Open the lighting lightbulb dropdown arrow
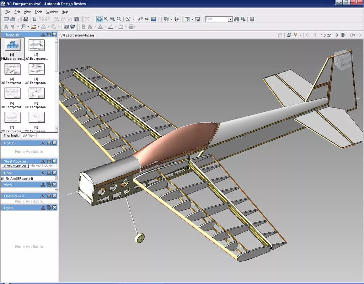Screen dimensions: 364x284 click(301, 35)
